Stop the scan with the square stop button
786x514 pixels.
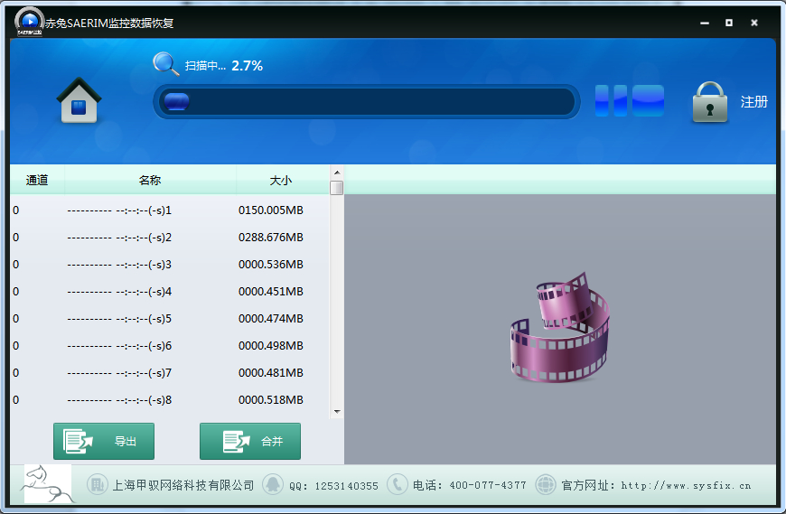(648, 100)
